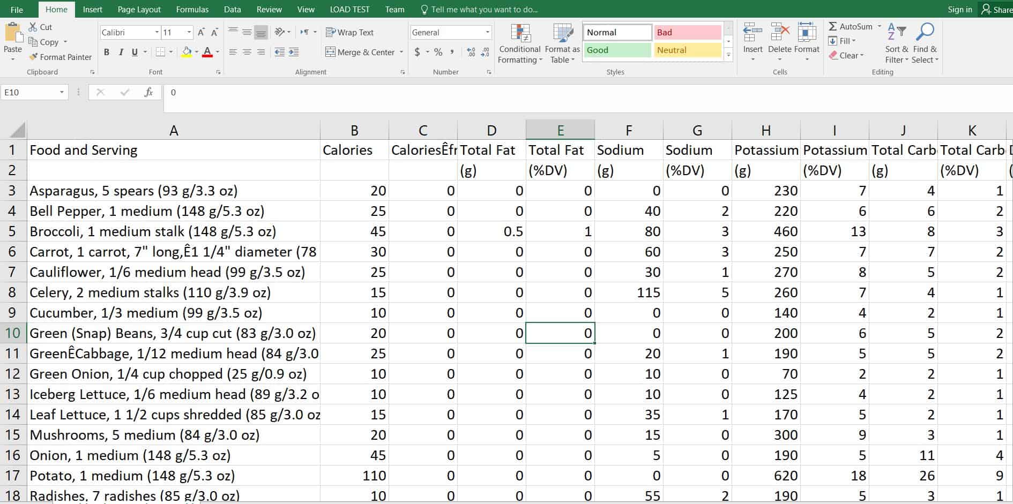This screenshot has height=504, width=1013.
Task: Click the AutoSum sigma icon
Action: coord(832,26)
